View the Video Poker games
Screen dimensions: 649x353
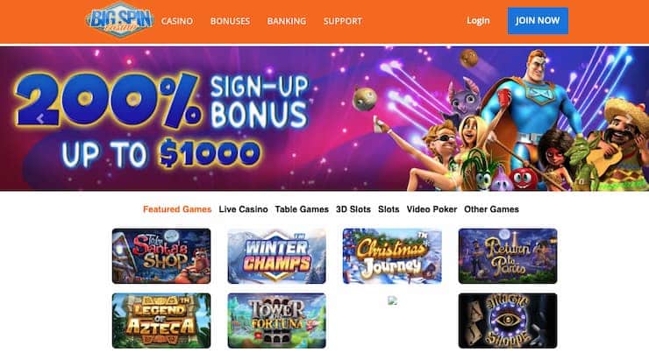click(x=431, y=209)
